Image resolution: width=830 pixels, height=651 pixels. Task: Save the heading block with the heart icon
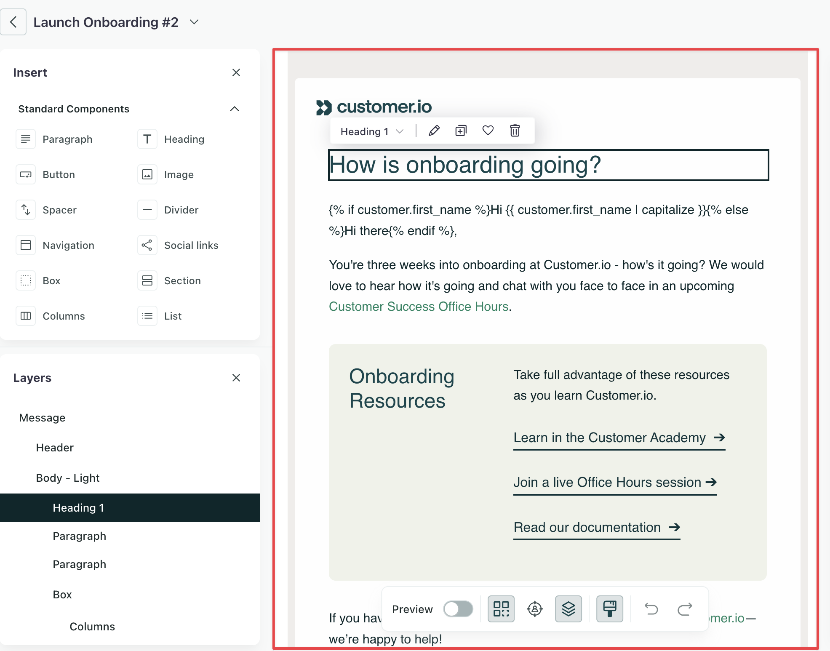pos(488,131)
